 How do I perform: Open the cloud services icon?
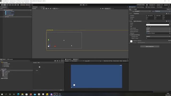pos(147,5)
